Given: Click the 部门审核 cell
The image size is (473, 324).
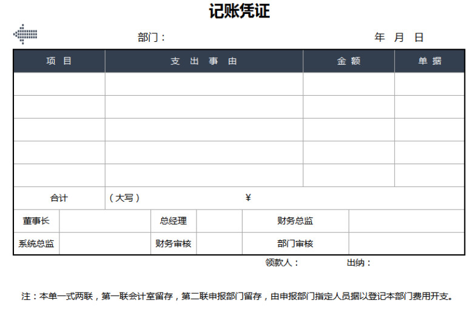Looking at the screenshot, I should click(295, 243).
